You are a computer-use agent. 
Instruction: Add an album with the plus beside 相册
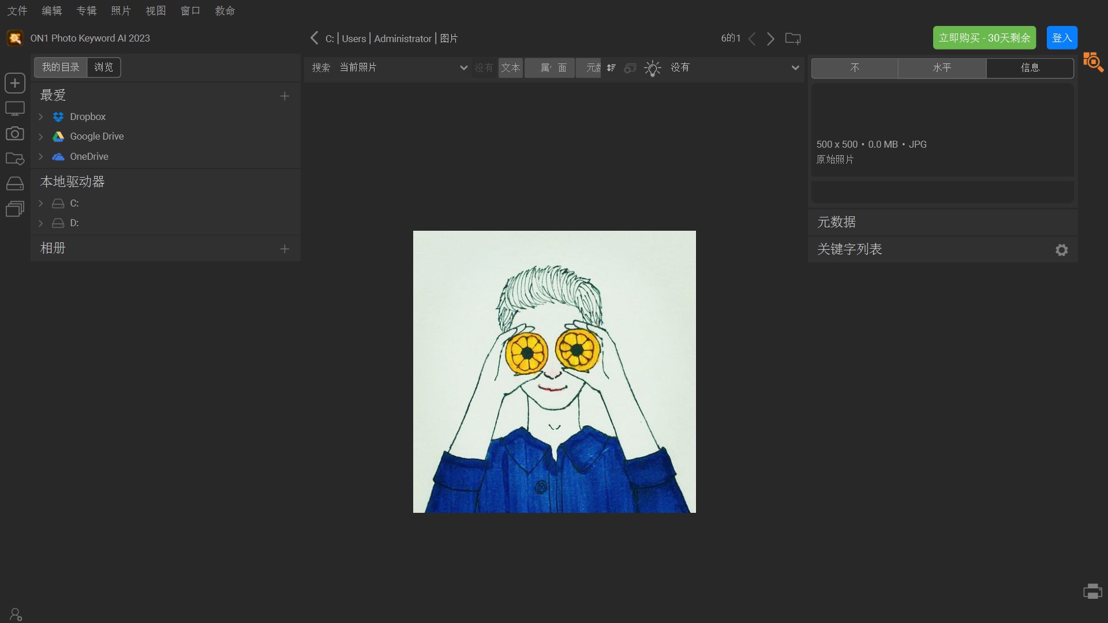point(285,249)
